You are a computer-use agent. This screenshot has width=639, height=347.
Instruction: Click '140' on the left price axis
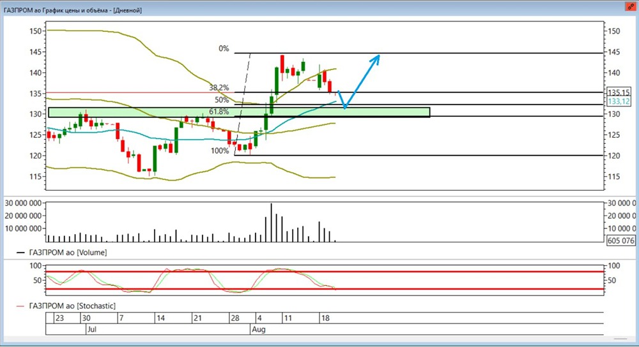click(x=35, y=73)
